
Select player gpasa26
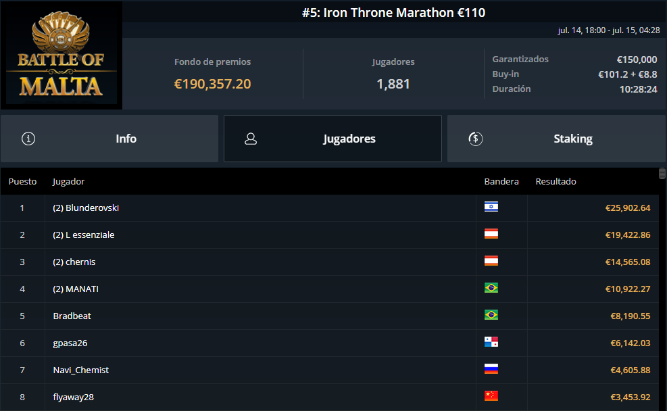point(70,343)
